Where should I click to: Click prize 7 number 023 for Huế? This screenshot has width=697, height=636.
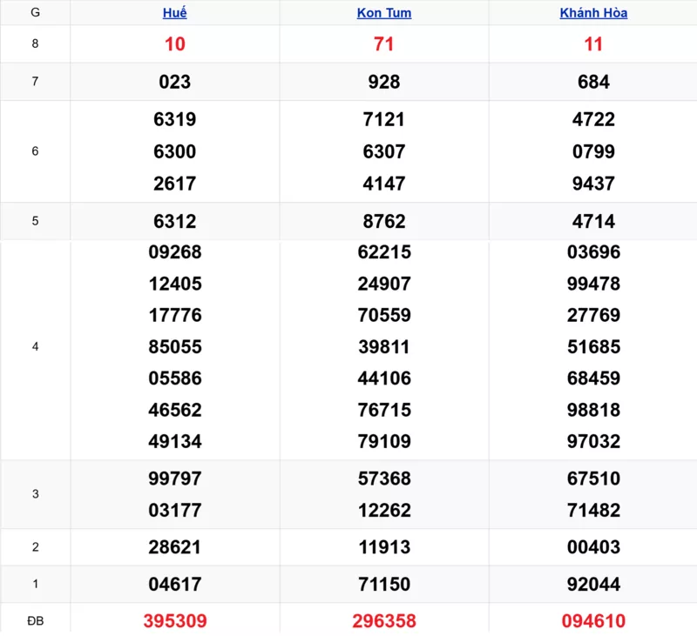coord(175,82)
